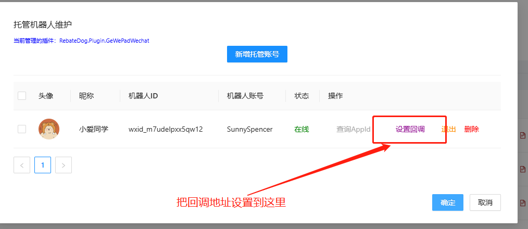Click 删除 to delete the robot
The width and height of the screenshot is (528, 229).
(x=472, y=129)
